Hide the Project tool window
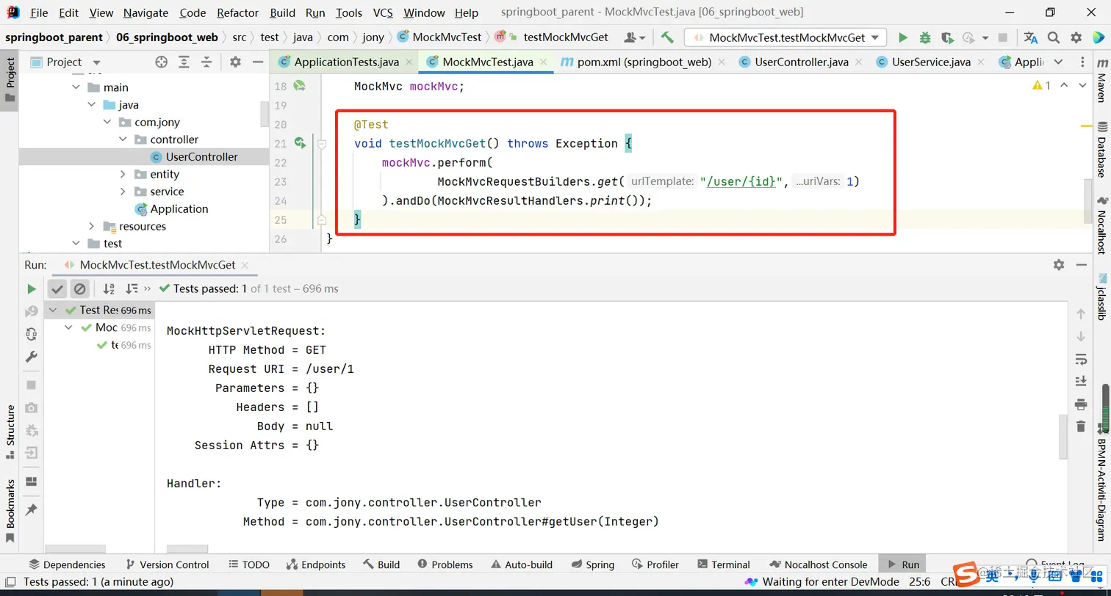 pyautogui.click(x=257, y=62)
